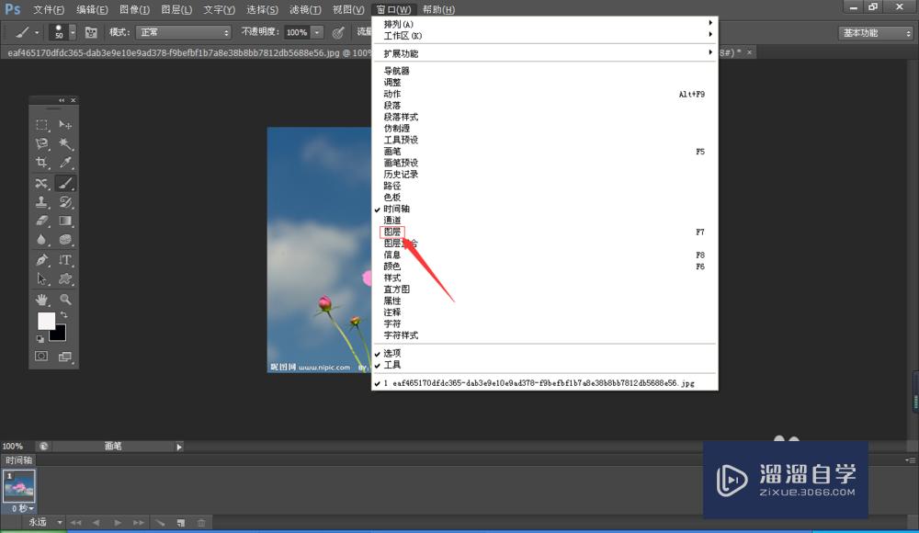Viewport: 919px width, 533px height.
Task: Select the Hand tool
Action: click(x=41, y=299)
